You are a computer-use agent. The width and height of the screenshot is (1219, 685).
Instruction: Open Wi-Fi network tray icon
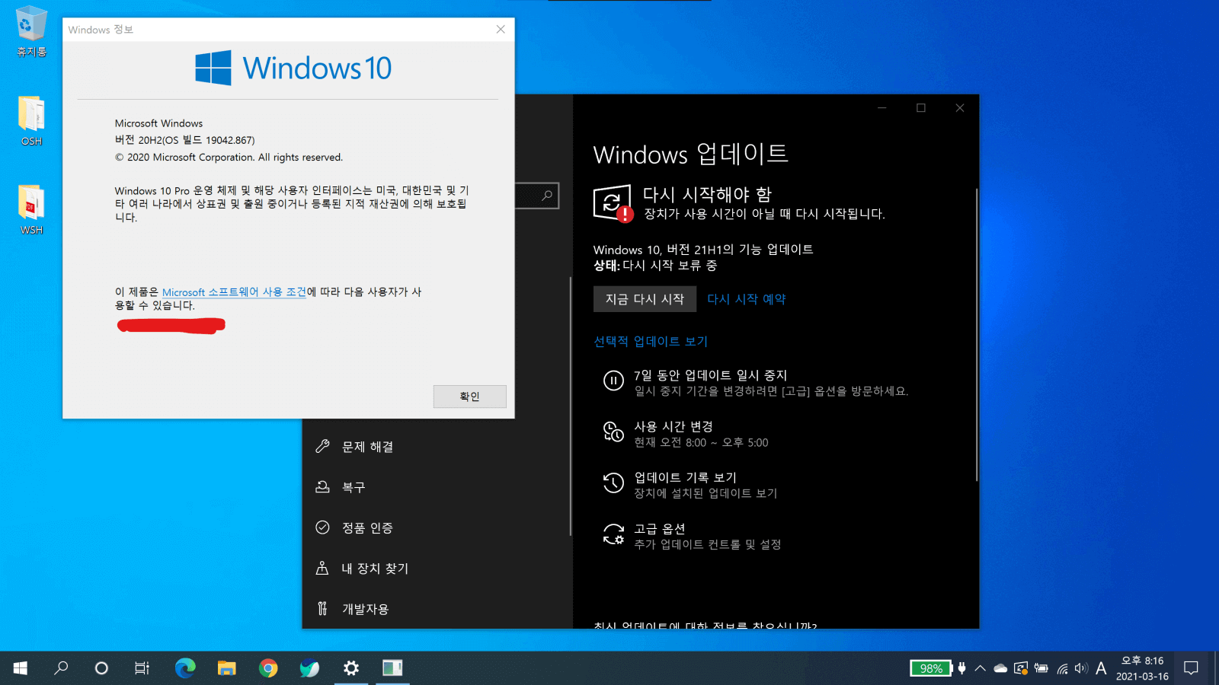(1062, 668)
